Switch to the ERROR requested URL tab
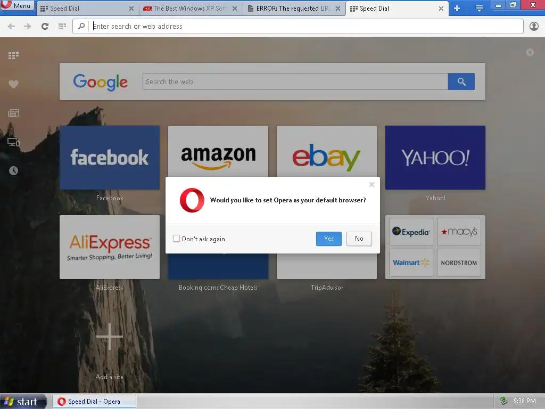 [294, 9]
